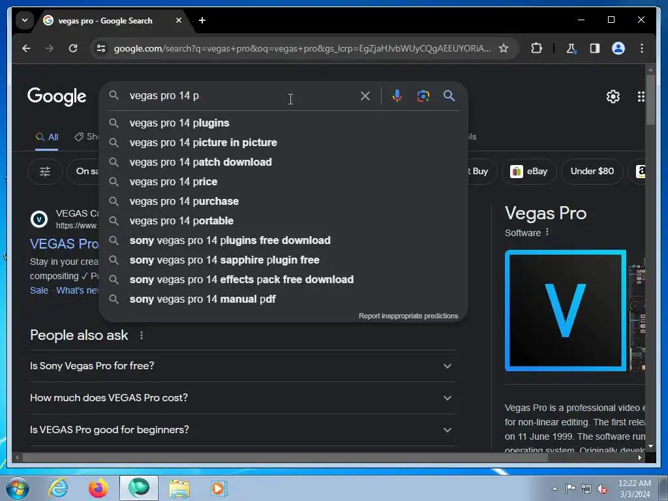Filter results by eBay chip

(528, 172)
